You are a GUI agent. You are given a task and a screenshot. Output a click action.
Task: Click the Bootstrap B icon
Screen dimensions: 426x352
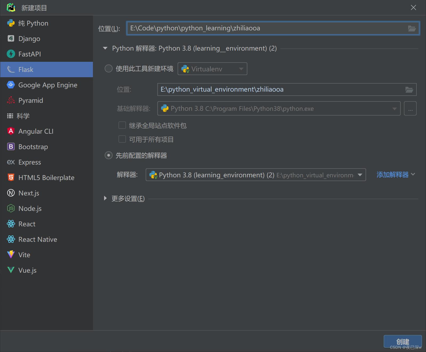(11, 146)
